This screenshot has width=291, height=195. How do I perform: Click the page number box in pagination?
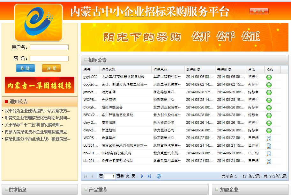109,176
